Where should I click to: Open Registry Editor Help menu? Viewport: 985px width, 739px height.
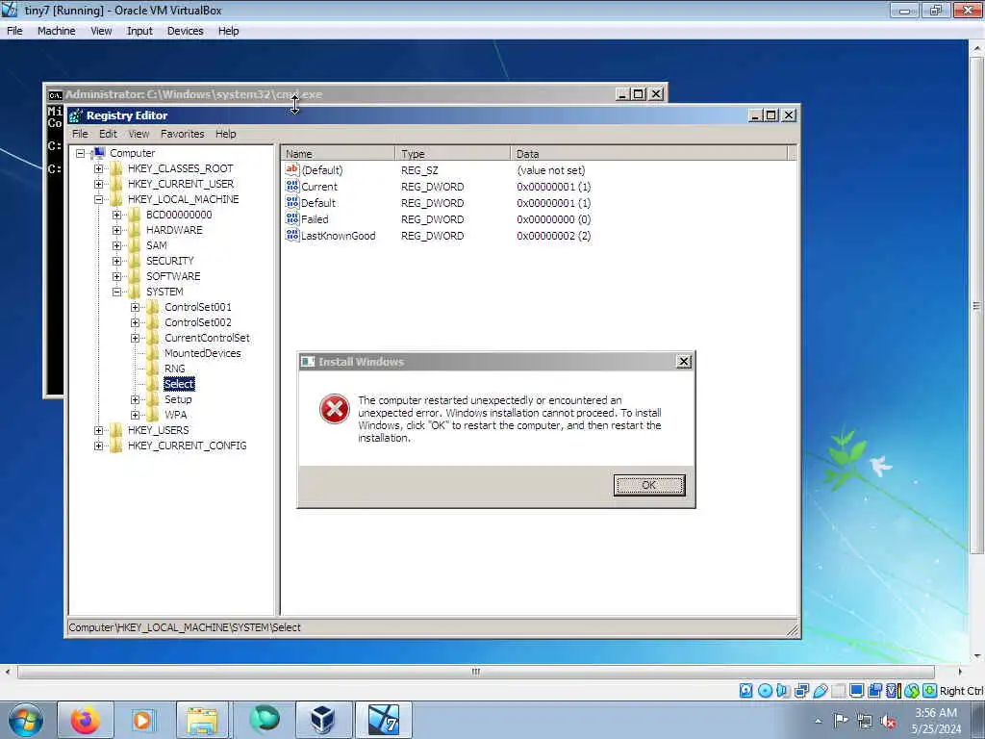point(225,134)
